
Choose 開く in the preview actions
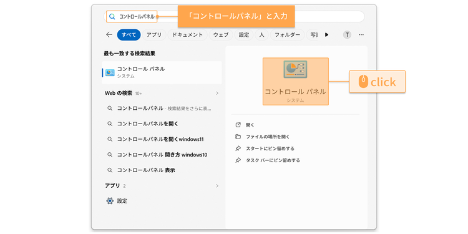pos(250,125)
